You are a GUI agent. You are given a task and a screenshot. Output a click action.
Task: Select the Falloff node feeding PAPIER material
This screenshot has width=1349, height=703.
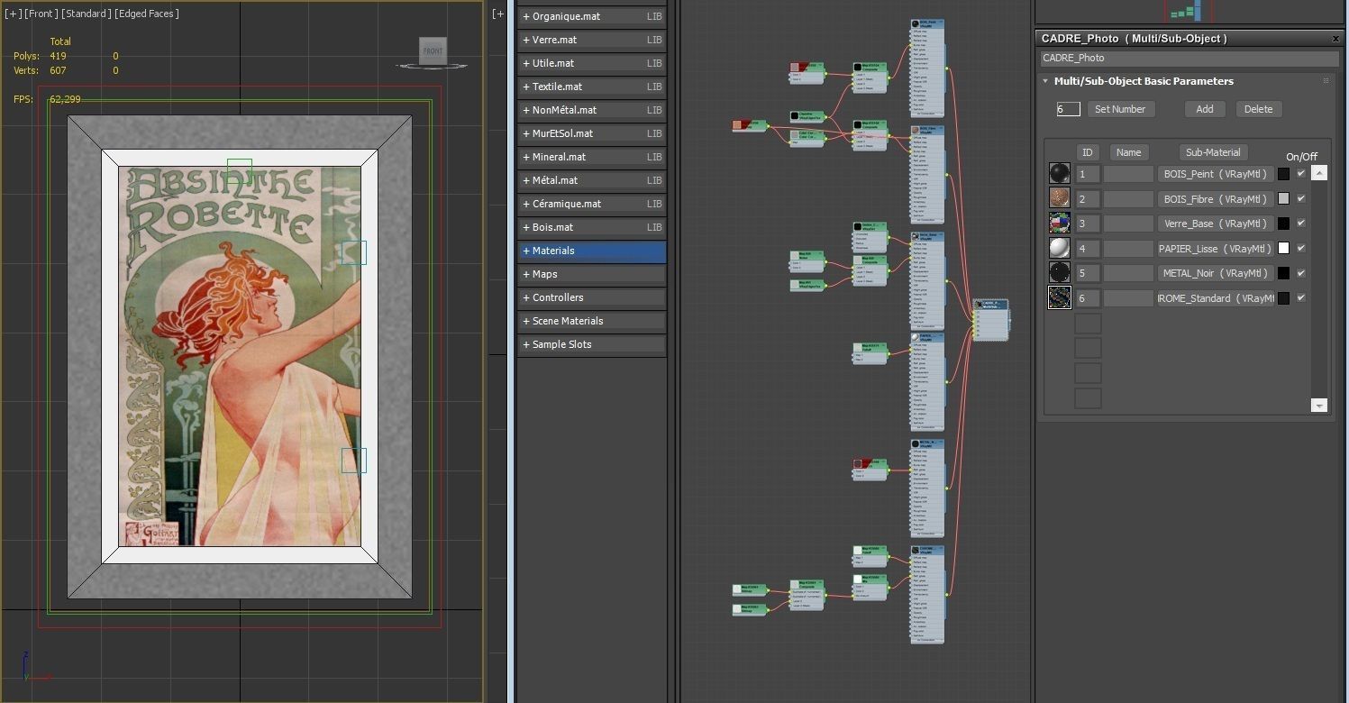pos(870,352)
